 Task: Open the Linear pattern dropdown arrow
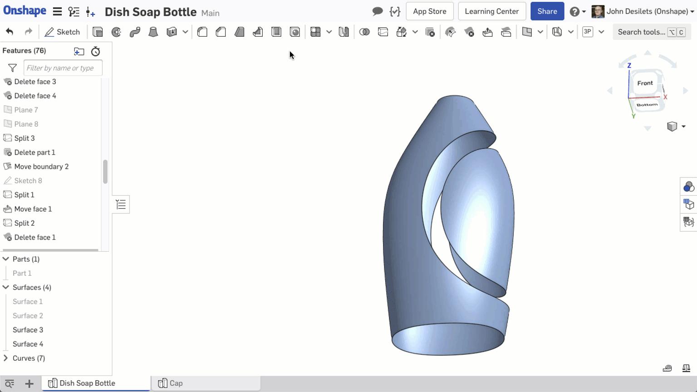point(329,32)
